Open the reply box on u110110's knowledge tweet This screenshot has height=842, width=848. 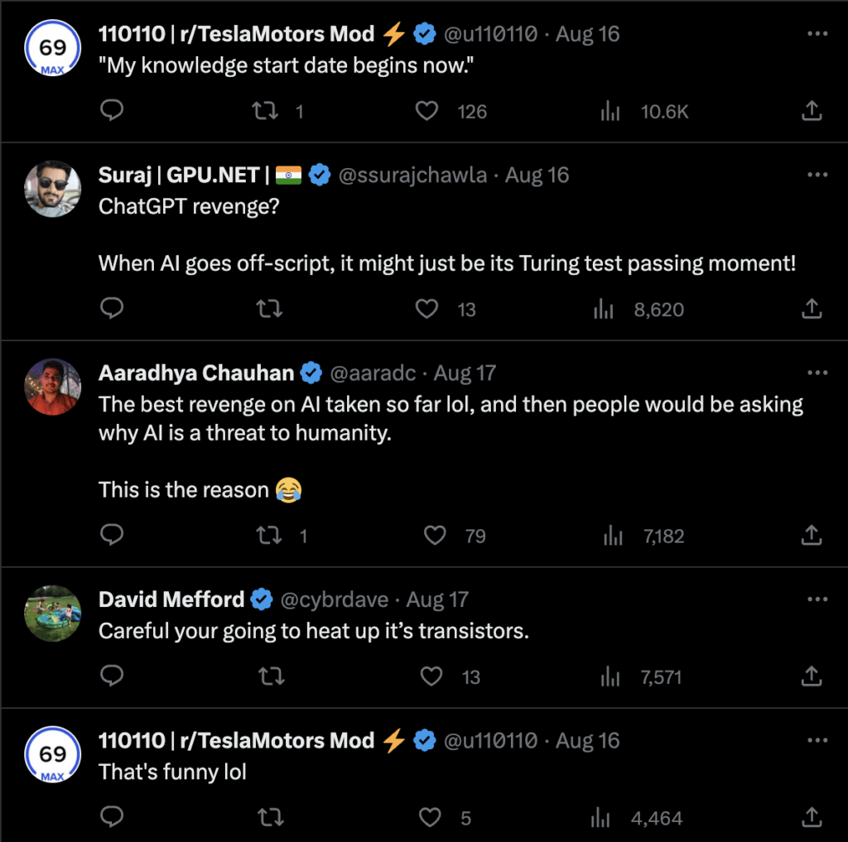tap(112, 111)
